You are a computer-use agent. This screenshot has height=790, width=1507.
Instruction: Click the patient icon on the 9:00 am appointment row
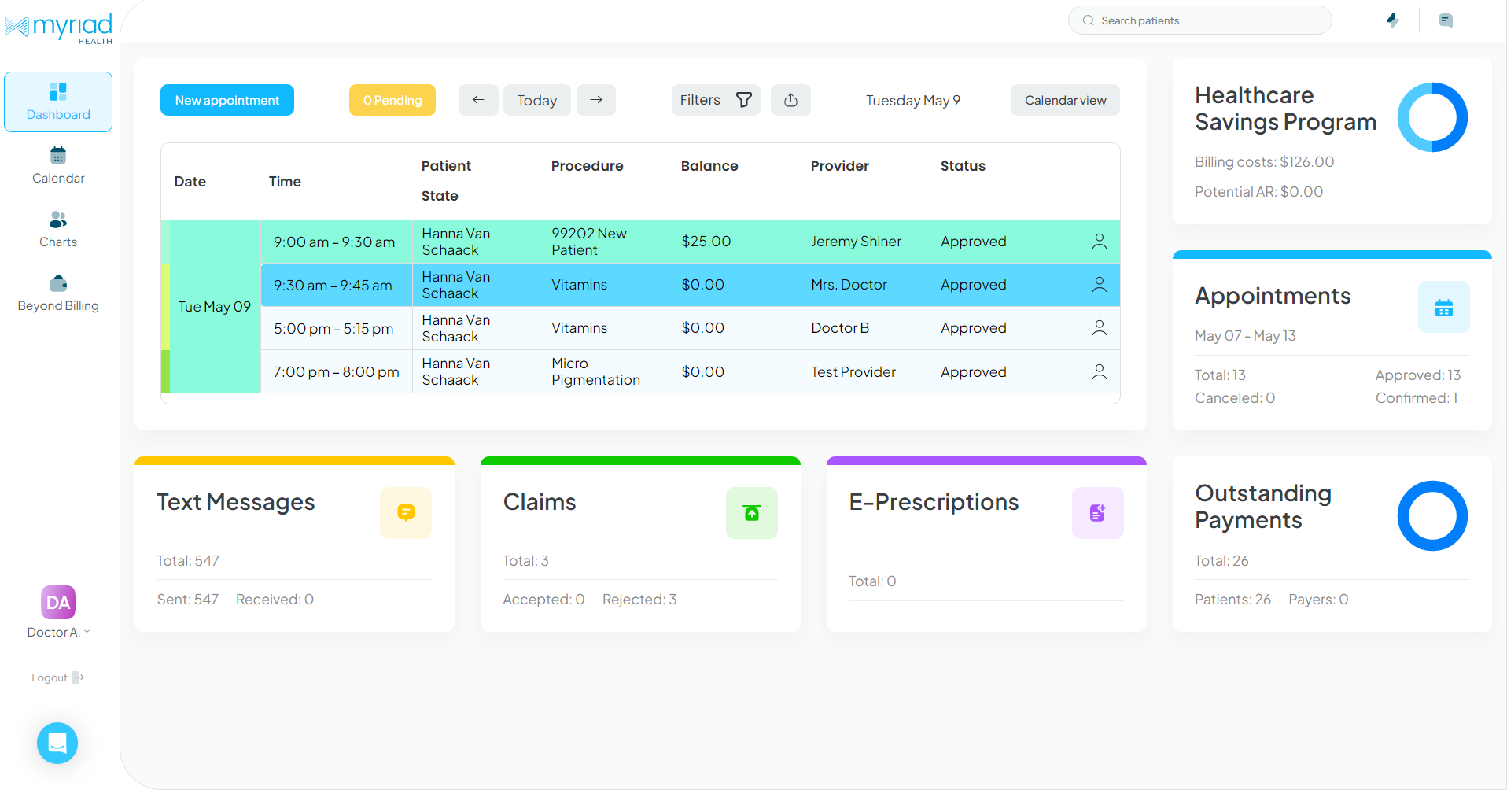click(x=1099, y=242)
